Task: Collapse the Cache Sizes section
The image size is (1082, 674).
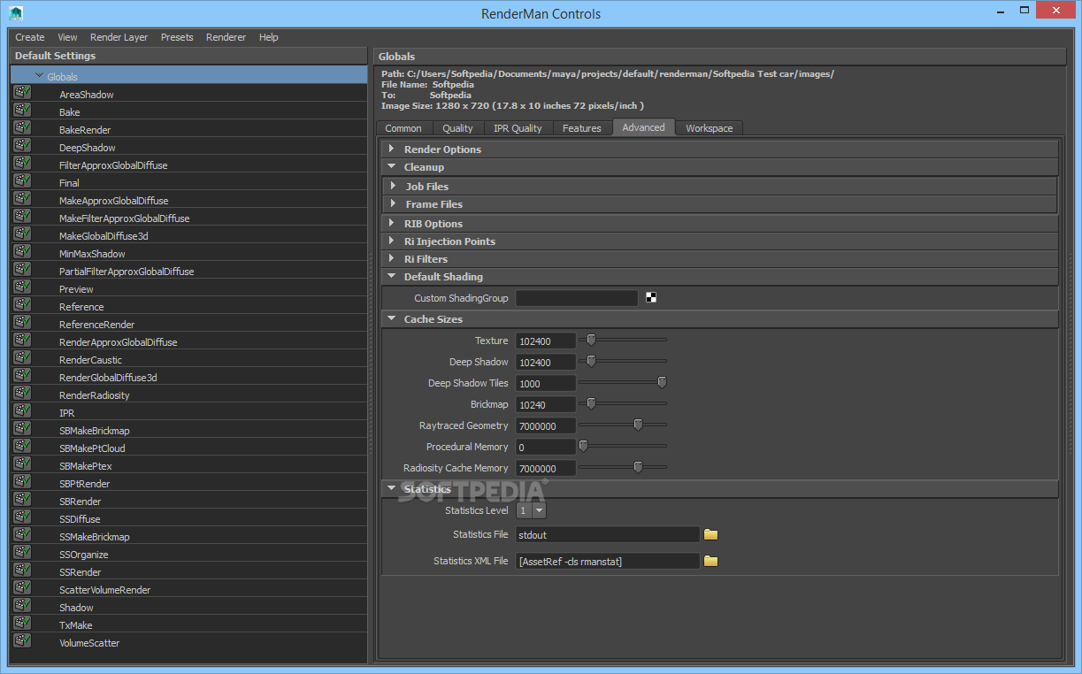Action: click(392, 318)
